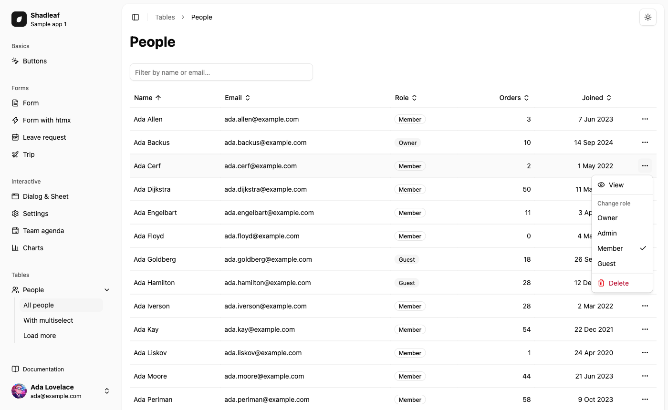The width and height of the screenshot is (668, 410).
Task: Sort table by Joined column
Action: pos(597,98)
